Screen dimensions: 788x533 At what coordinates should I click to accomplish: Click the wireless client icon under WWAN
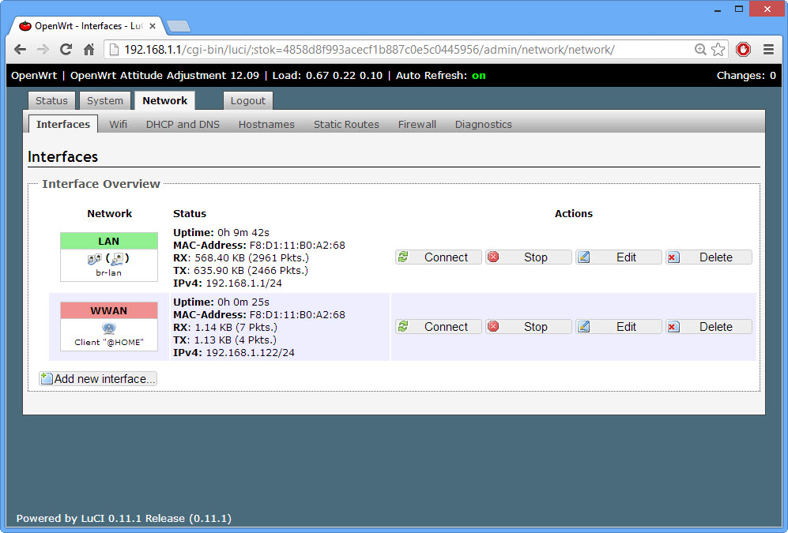109,328
